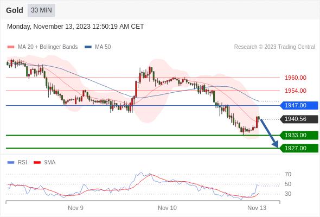Select the MA 50 legend label
The width and height of the screenshot is (320, 217).
coord(103,47)
